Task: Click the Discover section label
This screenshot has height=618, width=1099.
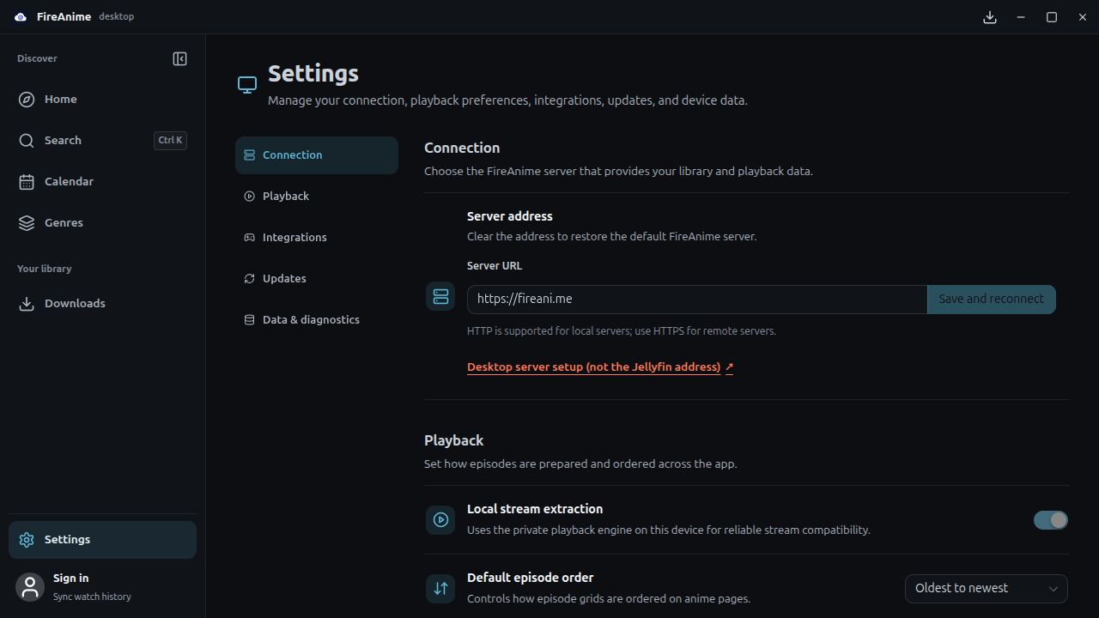Action: point(37,58)
